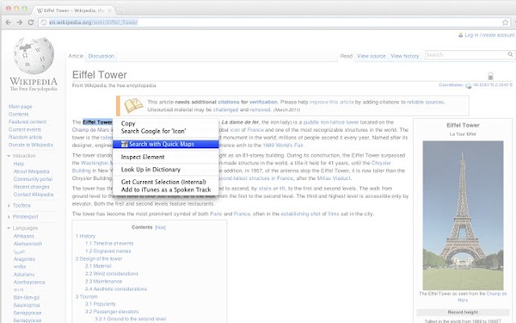Follow the establishing shot link
Image resolution: width=516 pixels, height=323 pixels.
point(300,214)
